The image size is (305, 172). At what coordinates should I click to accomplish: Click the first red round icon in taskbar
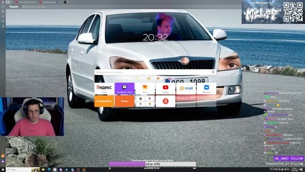78,170
